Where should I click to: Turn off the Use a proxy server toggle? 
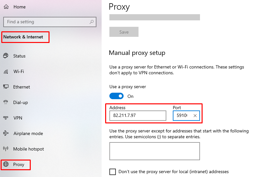116,96
